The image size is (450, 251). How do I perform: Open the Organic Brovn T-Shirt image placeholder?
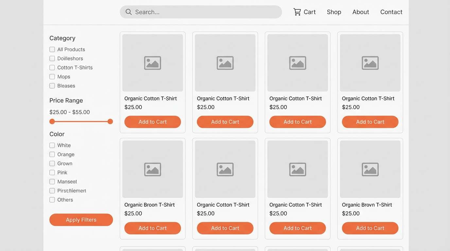(370, 169)
